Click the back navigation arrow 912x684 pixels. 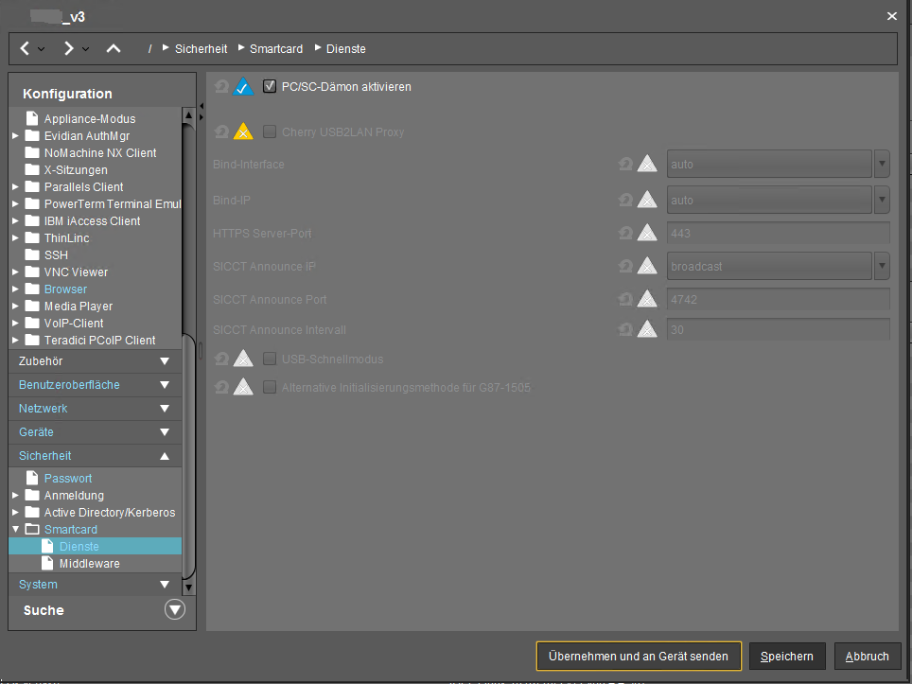26,48
